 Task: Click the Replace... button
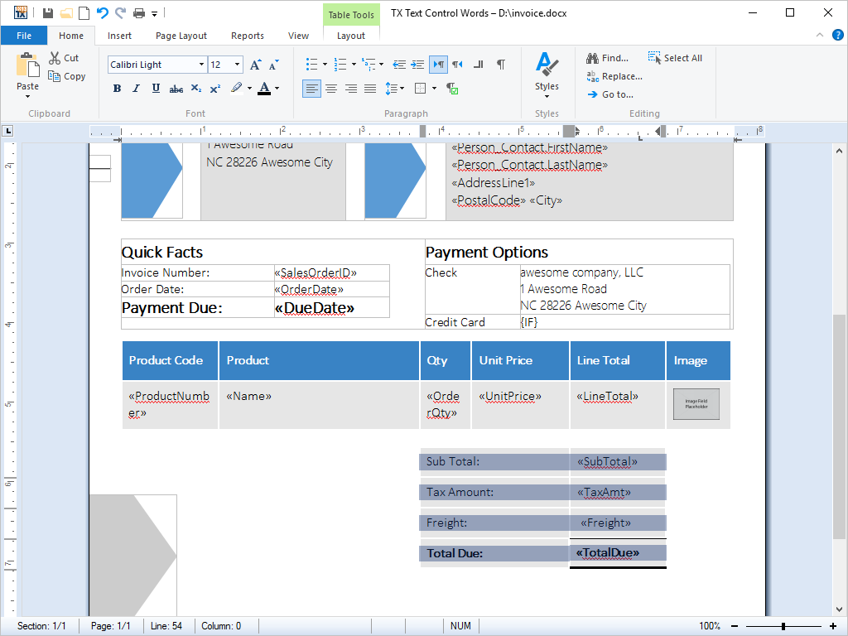click(614, 76)
